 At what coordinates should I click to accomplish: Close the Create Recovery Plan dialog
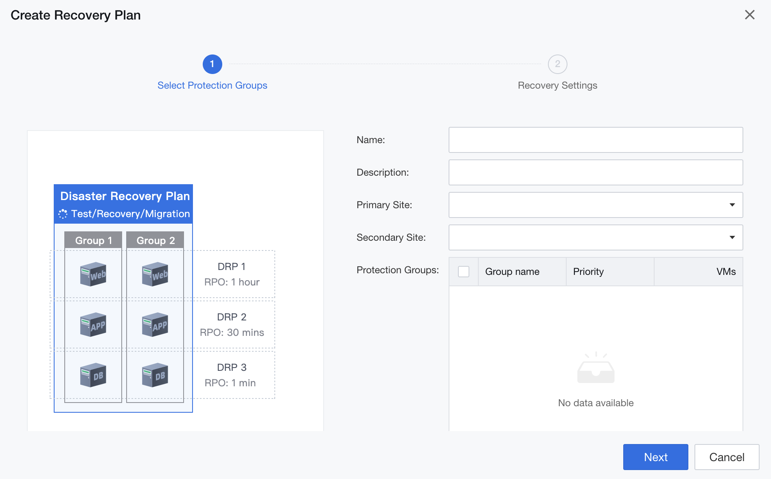(x=749, y=15)
